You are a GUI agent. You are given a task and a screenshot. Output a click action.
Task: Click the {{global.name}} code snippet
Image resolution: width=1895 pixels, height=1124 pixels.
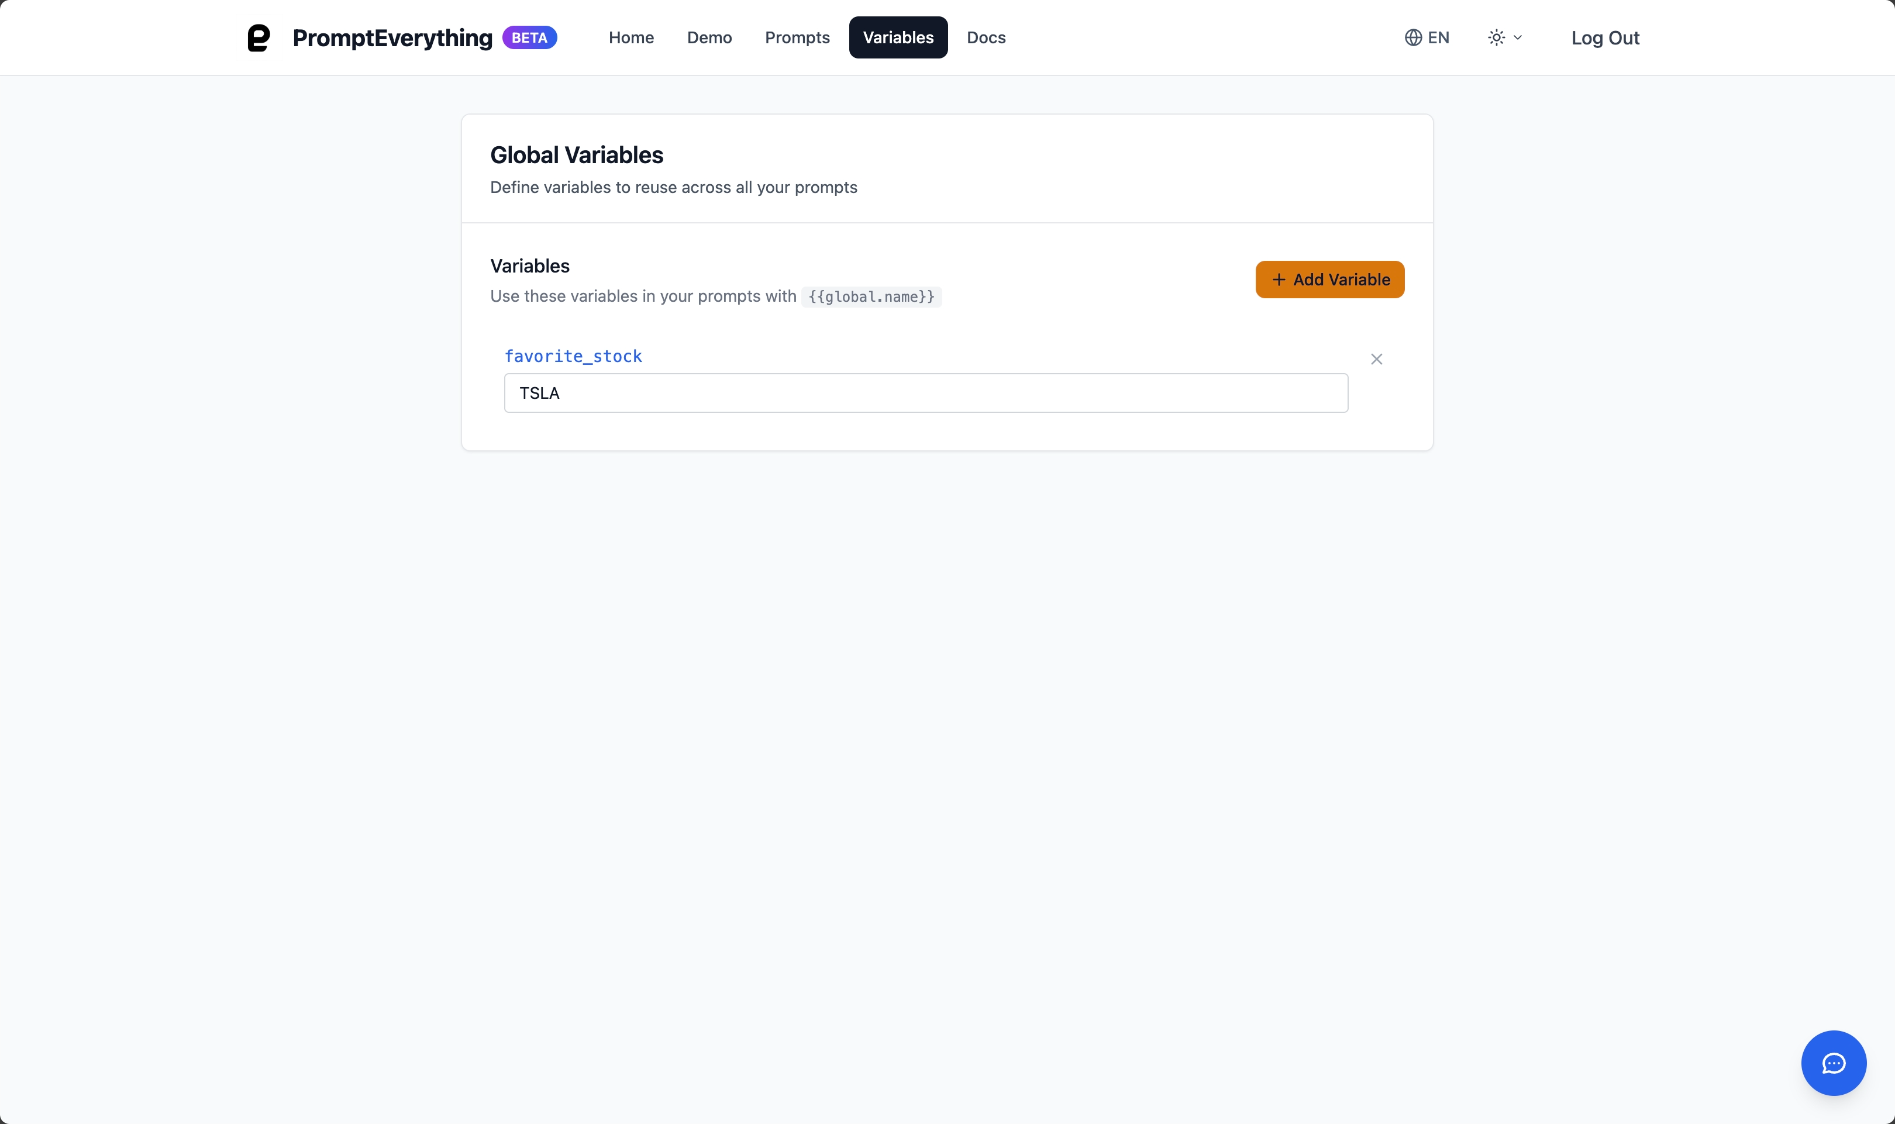point(871,297)
